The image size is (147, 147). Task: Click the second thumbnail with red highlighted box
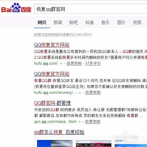pos(93,143)
